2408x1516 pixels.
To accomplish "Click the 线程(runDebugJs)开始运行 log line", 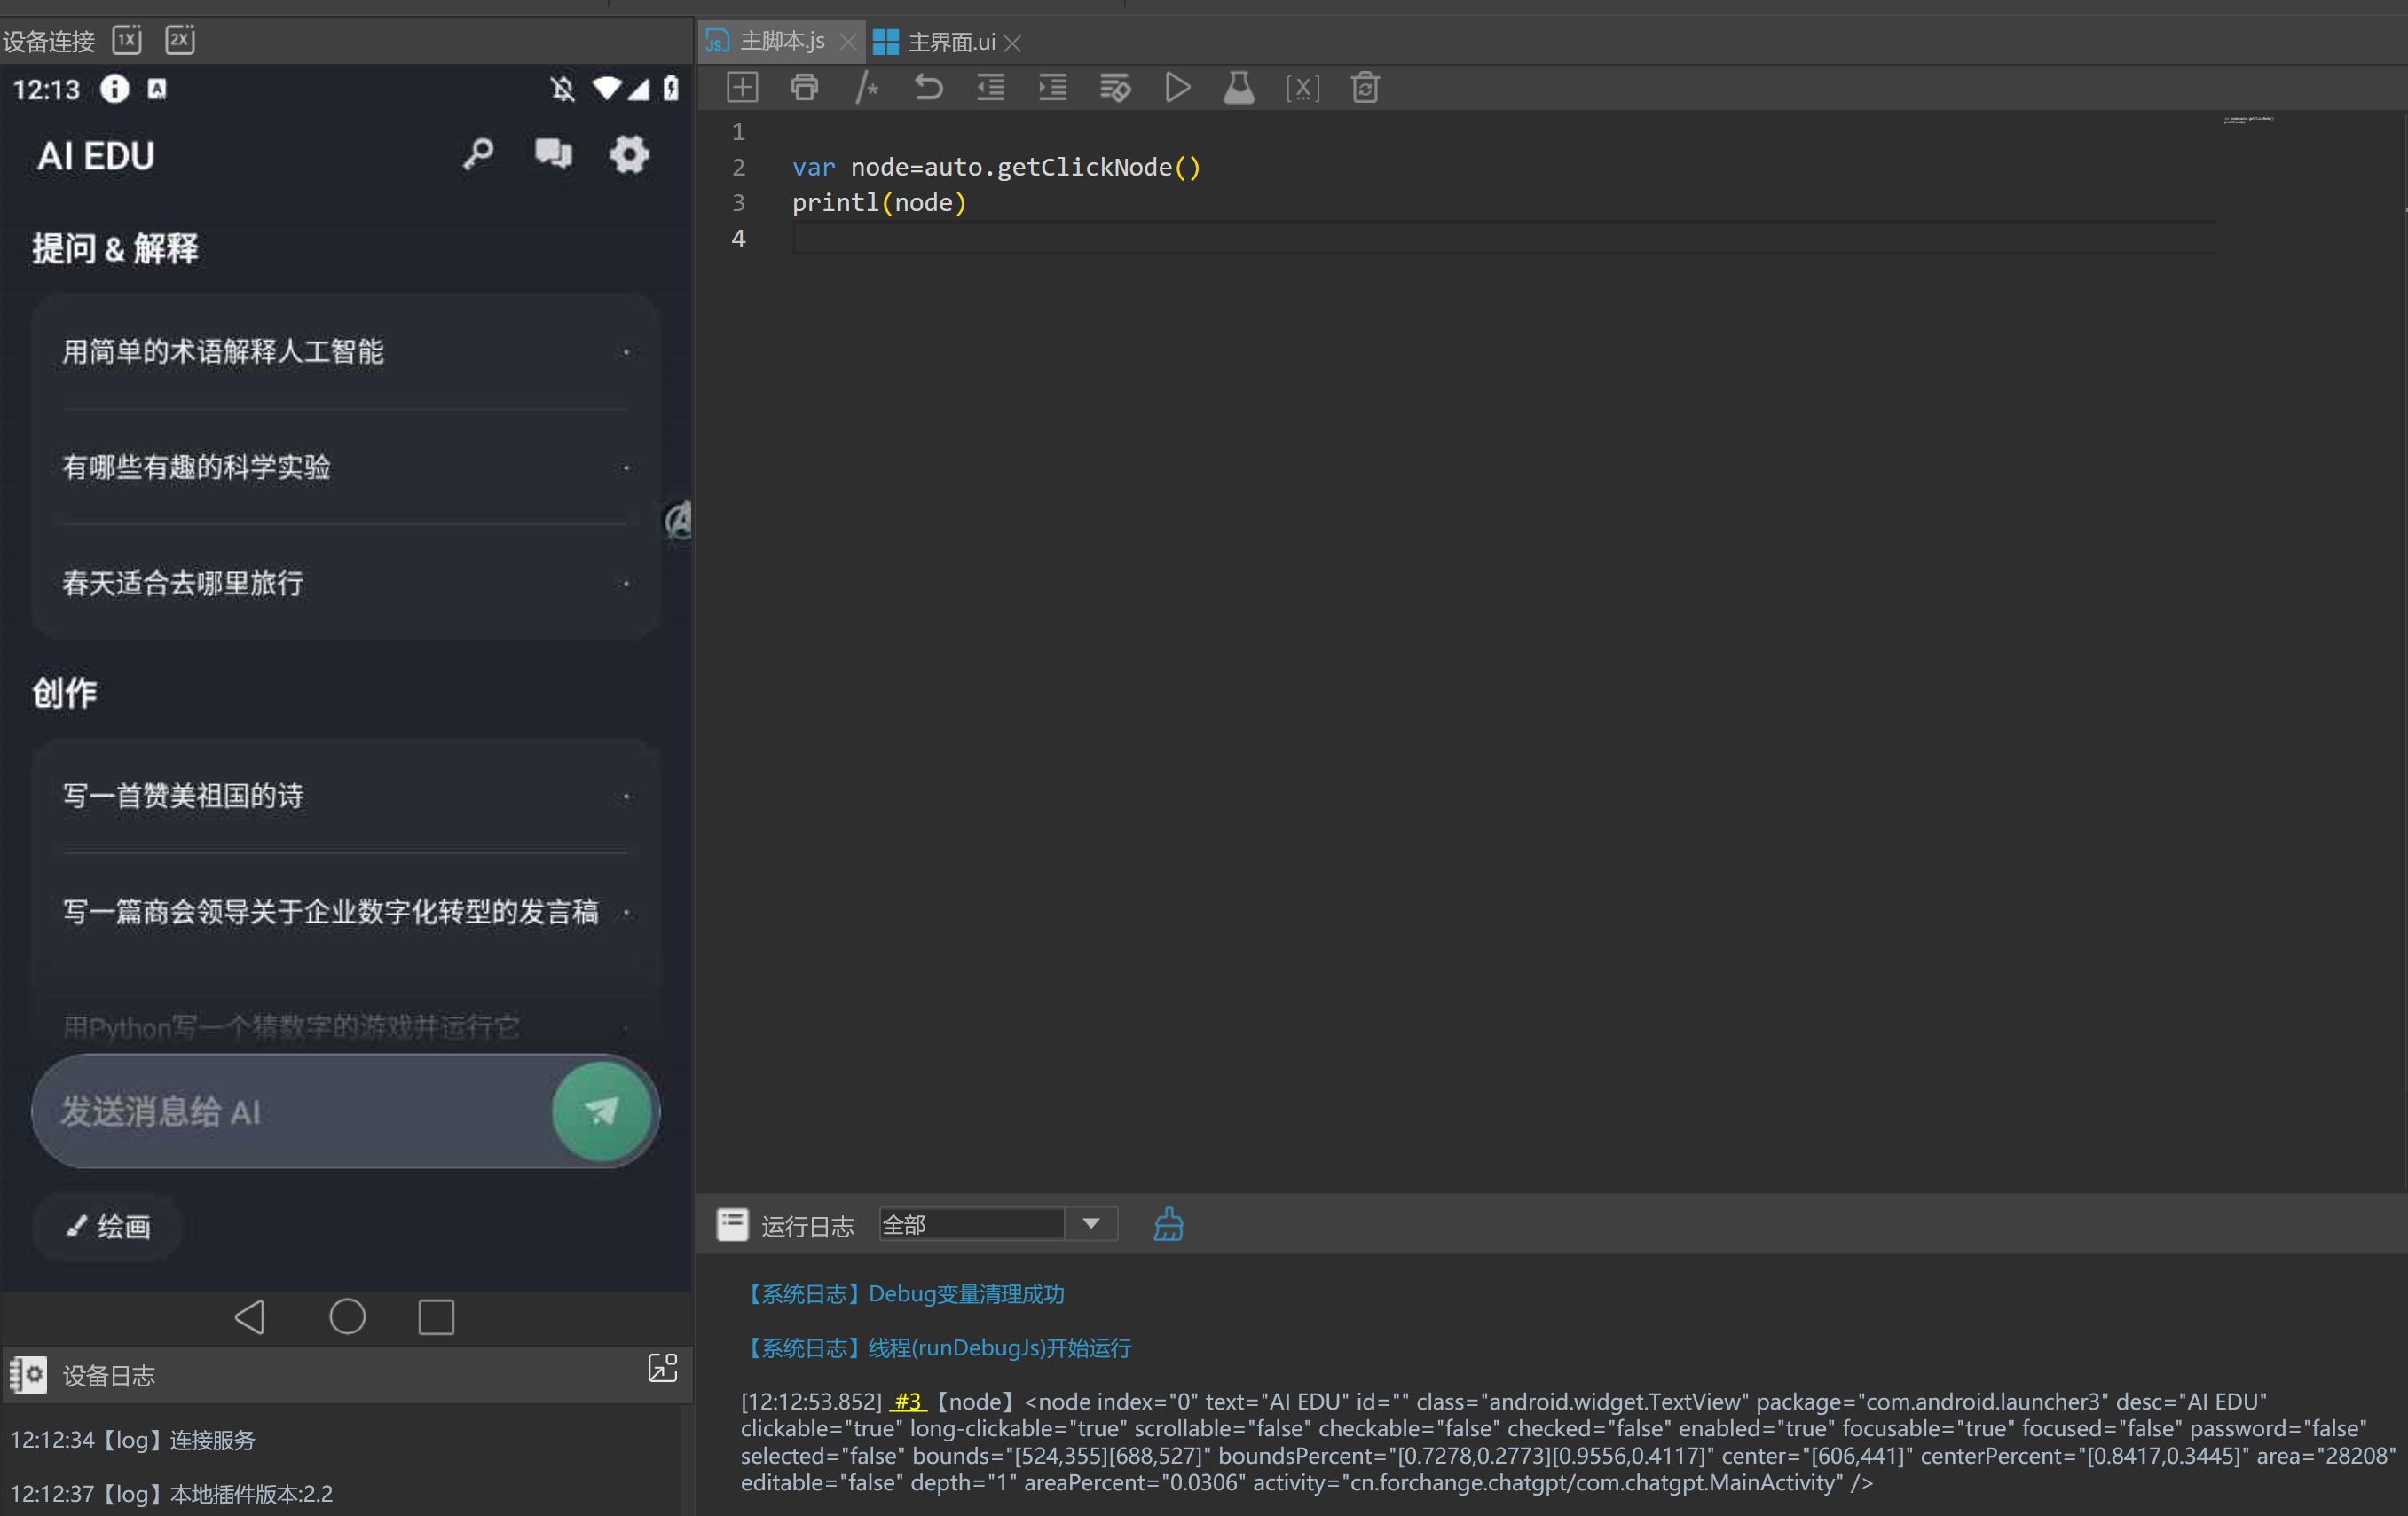I will (937, 1348).
